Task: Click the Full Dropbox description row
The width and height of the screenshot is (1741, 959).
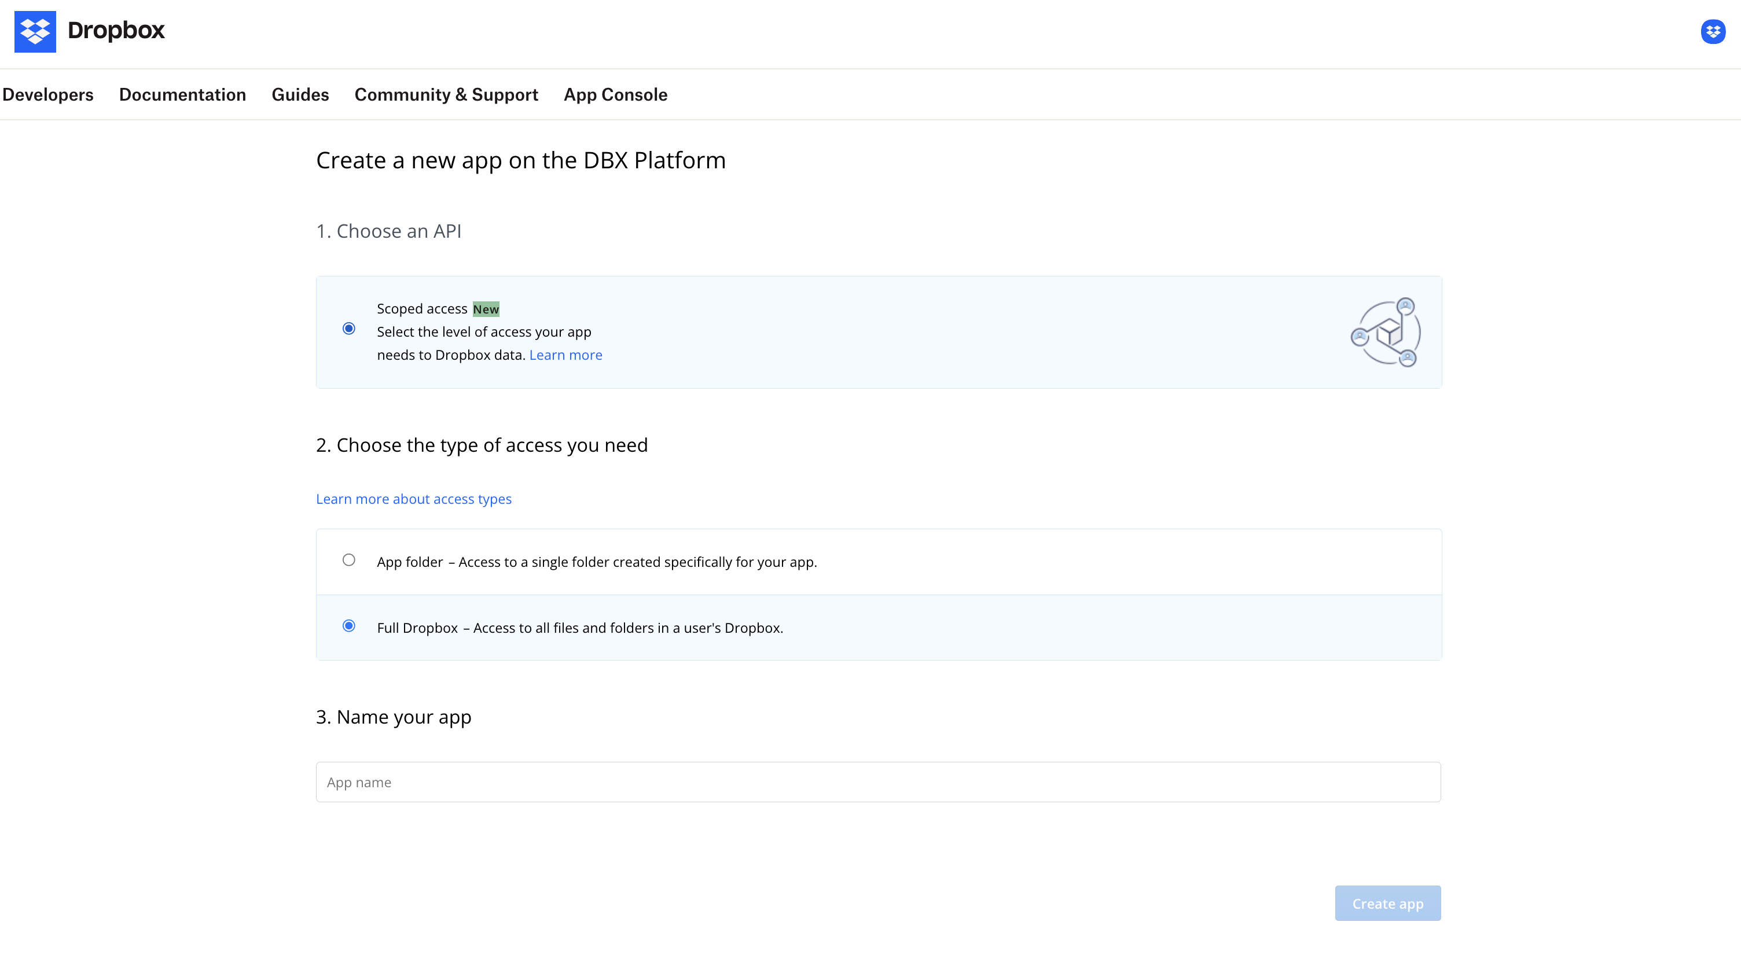Action: point(580,628)
